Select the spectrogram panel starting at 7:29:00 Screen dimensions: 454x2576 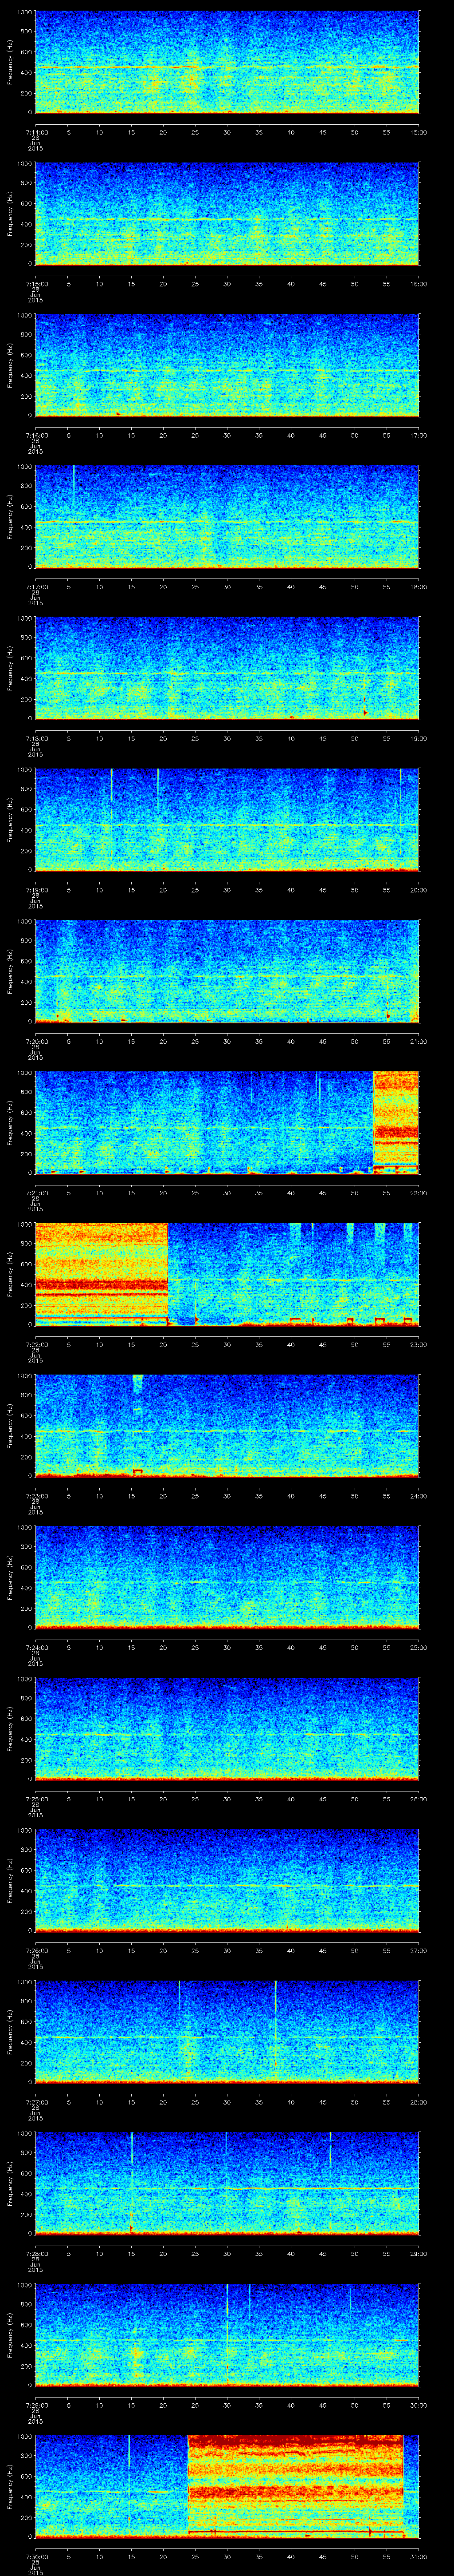227,2335
